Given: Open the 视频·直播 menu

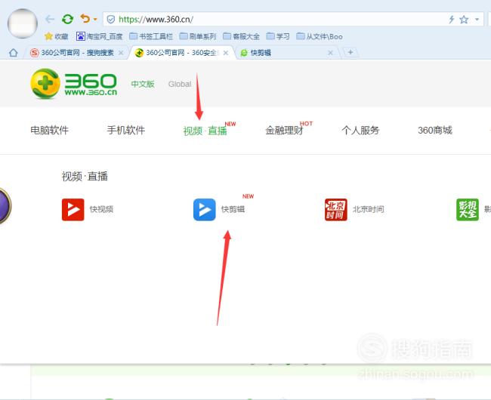Looking at the screenshot, I should (x=205, y=131).
